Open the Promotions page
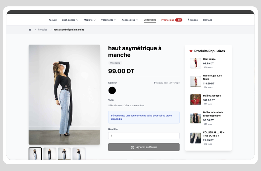 click(168, 20)
